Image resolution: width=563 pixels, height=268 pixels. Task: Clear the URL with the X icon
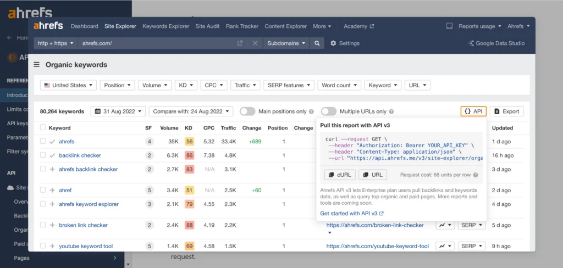(x=255, y=43)
